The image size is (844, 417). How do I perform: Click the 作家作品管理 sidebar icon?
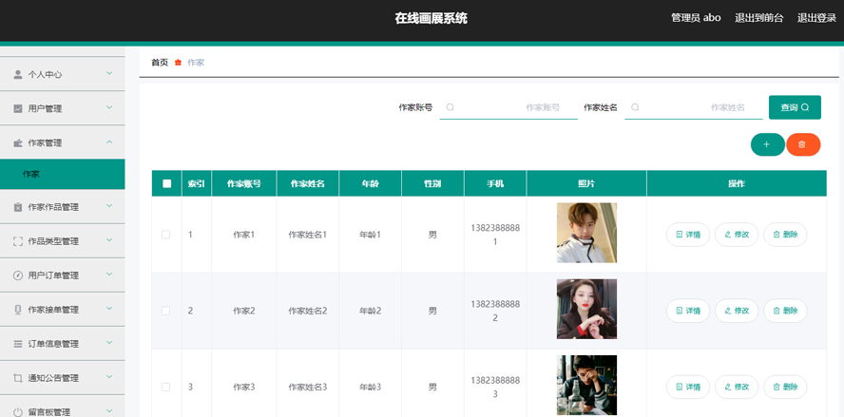18,207
